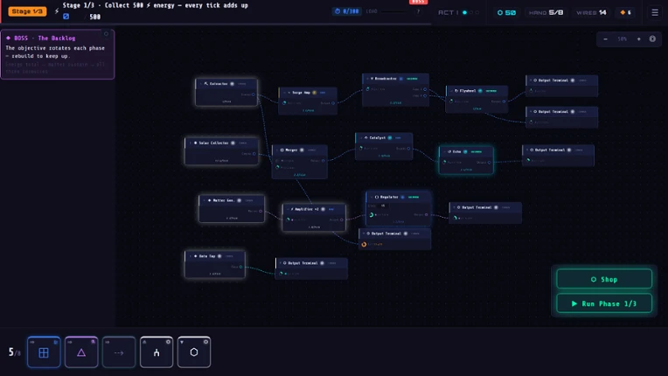Toggle the Extractor node's status dot

(x=233, y=84)
